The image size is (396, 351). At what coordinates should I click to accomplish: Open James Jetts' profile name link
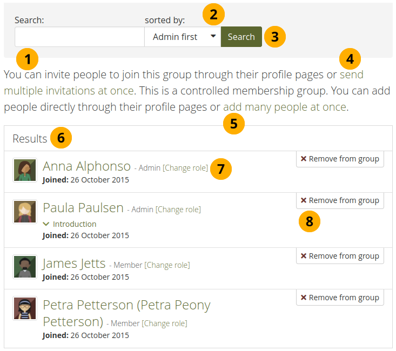click(x=74, y=264)
